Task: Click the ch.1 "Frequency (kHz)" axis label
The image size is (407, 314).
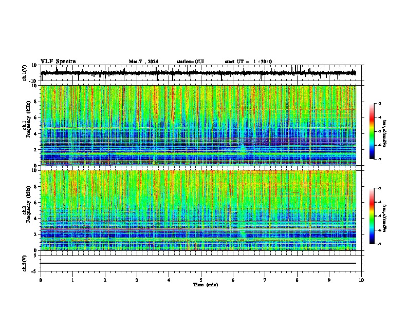Action: pyautogui.click(x=28, y=119)
